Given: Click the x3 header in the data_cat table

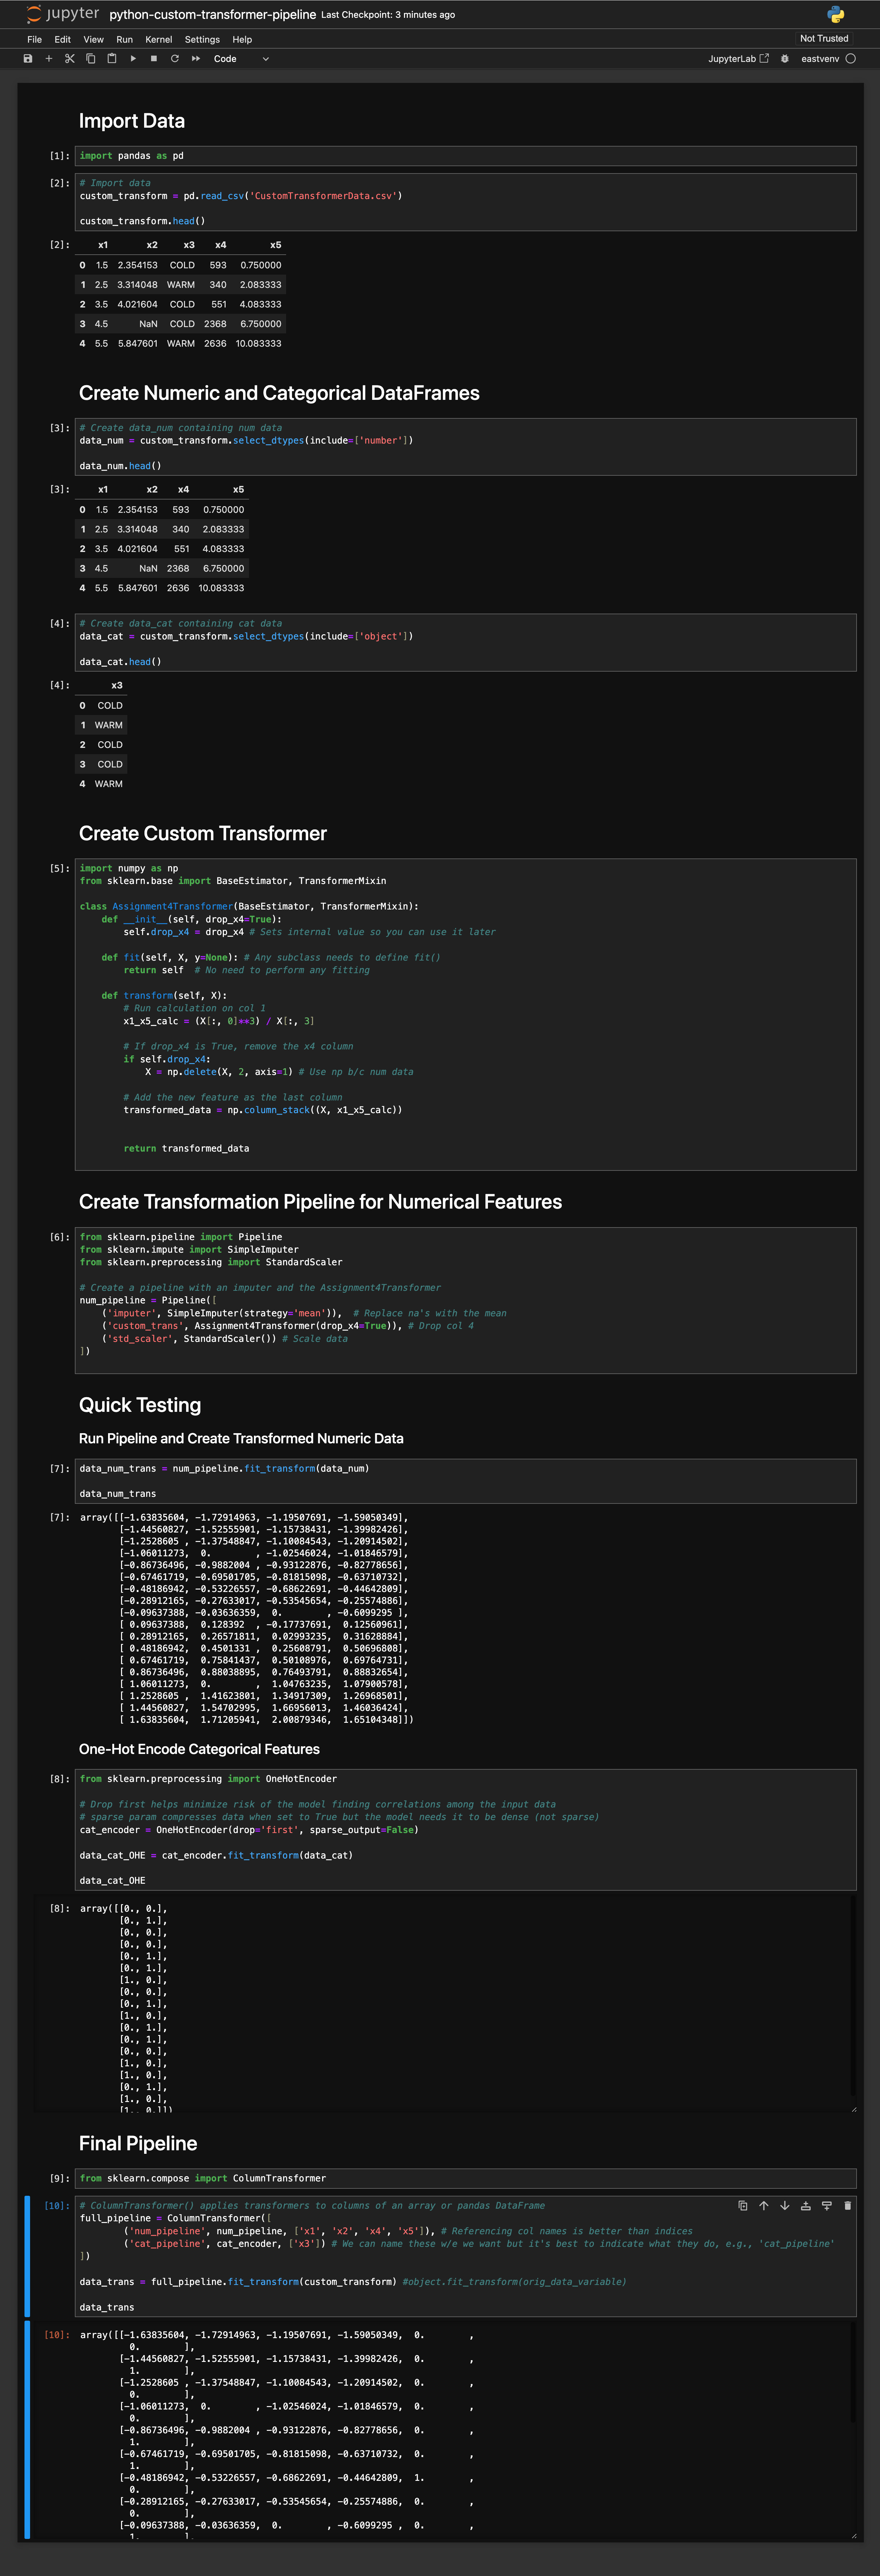Looking at the screenshot, I should [117, 686].
